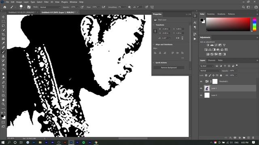Add Threshold adjustment icon
Image resolution: width=259 pixels, height=145 pixels.
pos(216,54)
